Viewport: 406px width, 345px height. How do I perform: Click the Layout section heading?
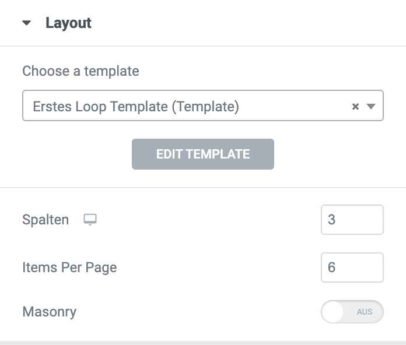point(68,23)
